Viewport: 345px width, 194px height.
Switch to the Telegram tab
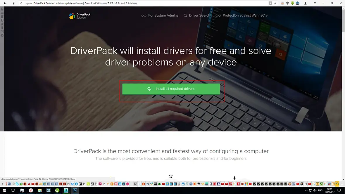coord(76,184)
